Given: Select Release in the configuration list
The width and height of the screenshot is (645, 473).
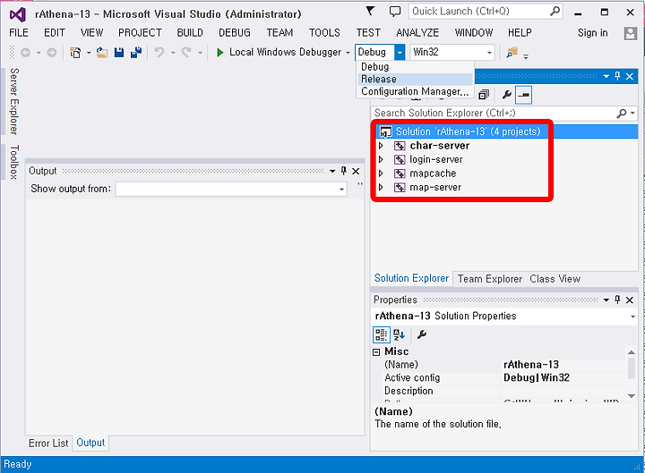Looking at the screenshot, I should pyautogui.click(x=415, y=80).
